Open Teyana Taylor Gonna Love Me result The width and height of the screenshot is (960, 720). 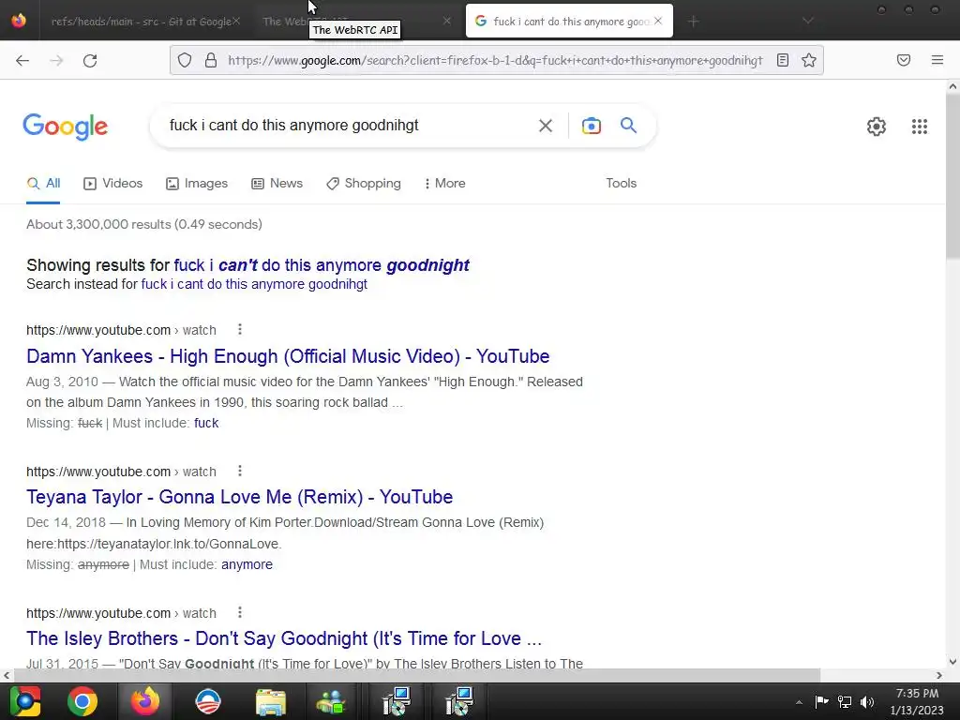click(x=239, y=497)
